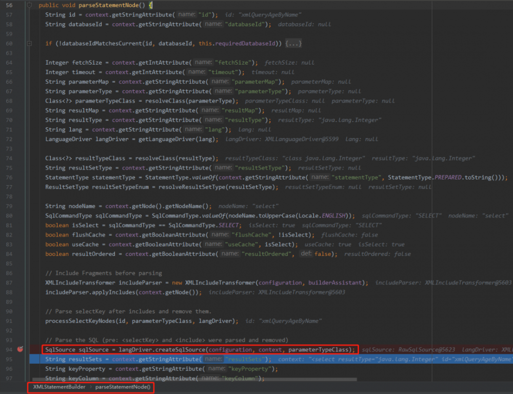Select the parseStatementNode() breadcrumb
513x394 pixels.
pos(123,387)
